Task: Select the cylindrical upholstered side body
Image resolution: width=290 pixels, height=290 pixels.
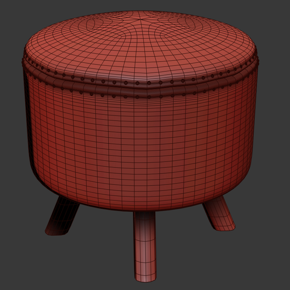Action: click(x=142, y=145)
